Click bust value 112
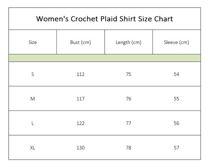208x167 pixels. coord(80,74)
